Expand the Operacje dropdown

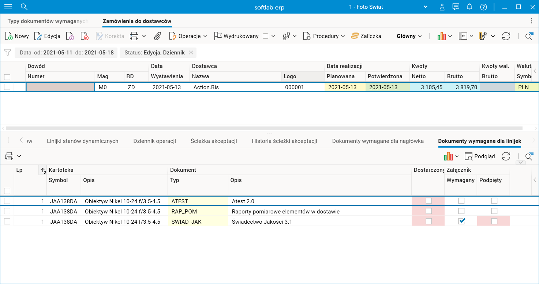click(188, 36)
